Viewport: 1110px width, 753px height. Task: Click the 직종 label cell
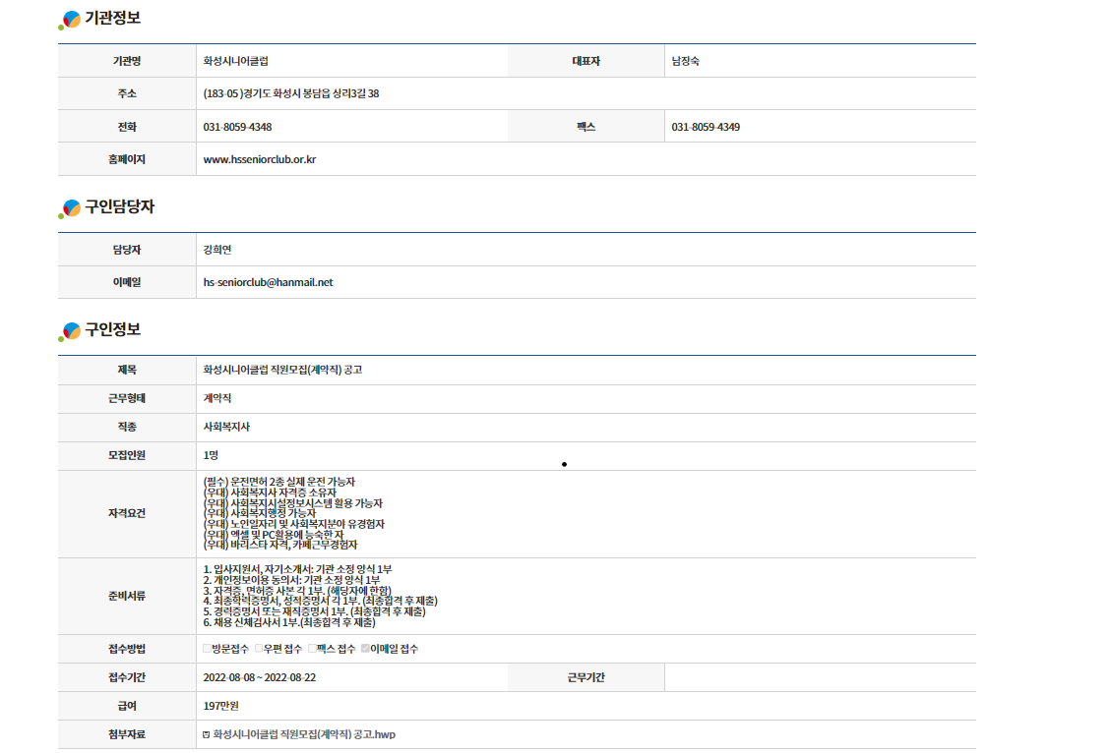click(x=127, y=427)
